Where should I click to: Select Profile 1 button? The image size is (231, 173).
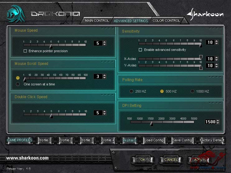coord(45,140)
